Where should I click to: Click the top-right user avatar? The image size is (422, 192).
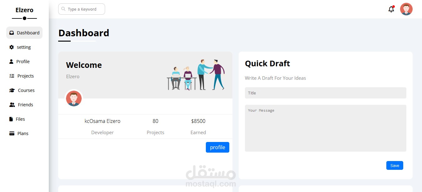tap(406, 9)
